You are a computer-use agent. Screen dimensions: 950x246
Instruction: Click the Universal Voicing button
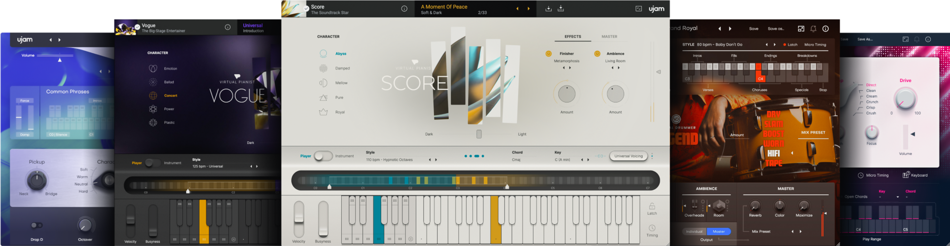629,156
